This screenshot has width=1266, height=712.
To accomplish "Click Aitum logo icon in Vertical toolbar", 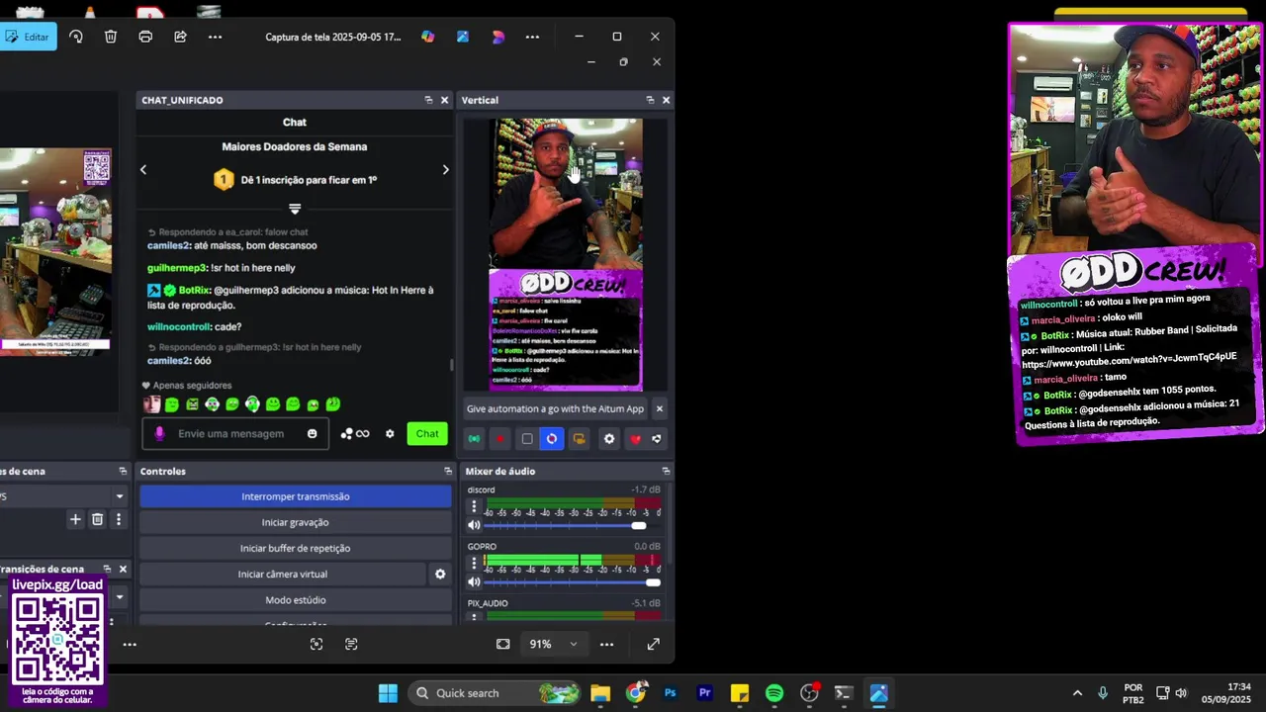I will tap(657, 439).
